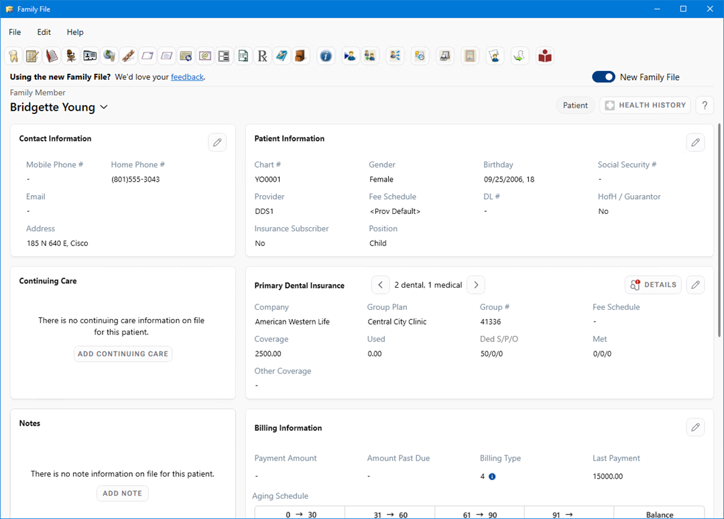This screenshot has width=724, height=519.
Task: Click the person holding paper icon
Action: (x=495, y=56)
